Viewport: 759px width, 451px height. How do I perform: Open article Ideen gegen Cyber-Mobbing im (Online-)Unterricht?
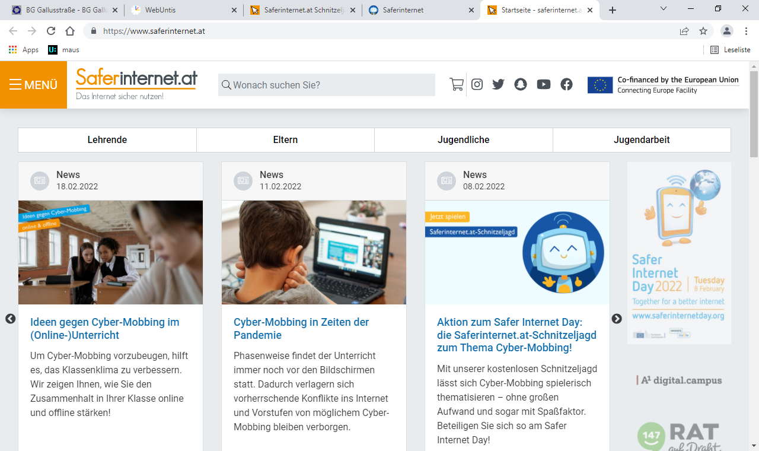[105, 329]
